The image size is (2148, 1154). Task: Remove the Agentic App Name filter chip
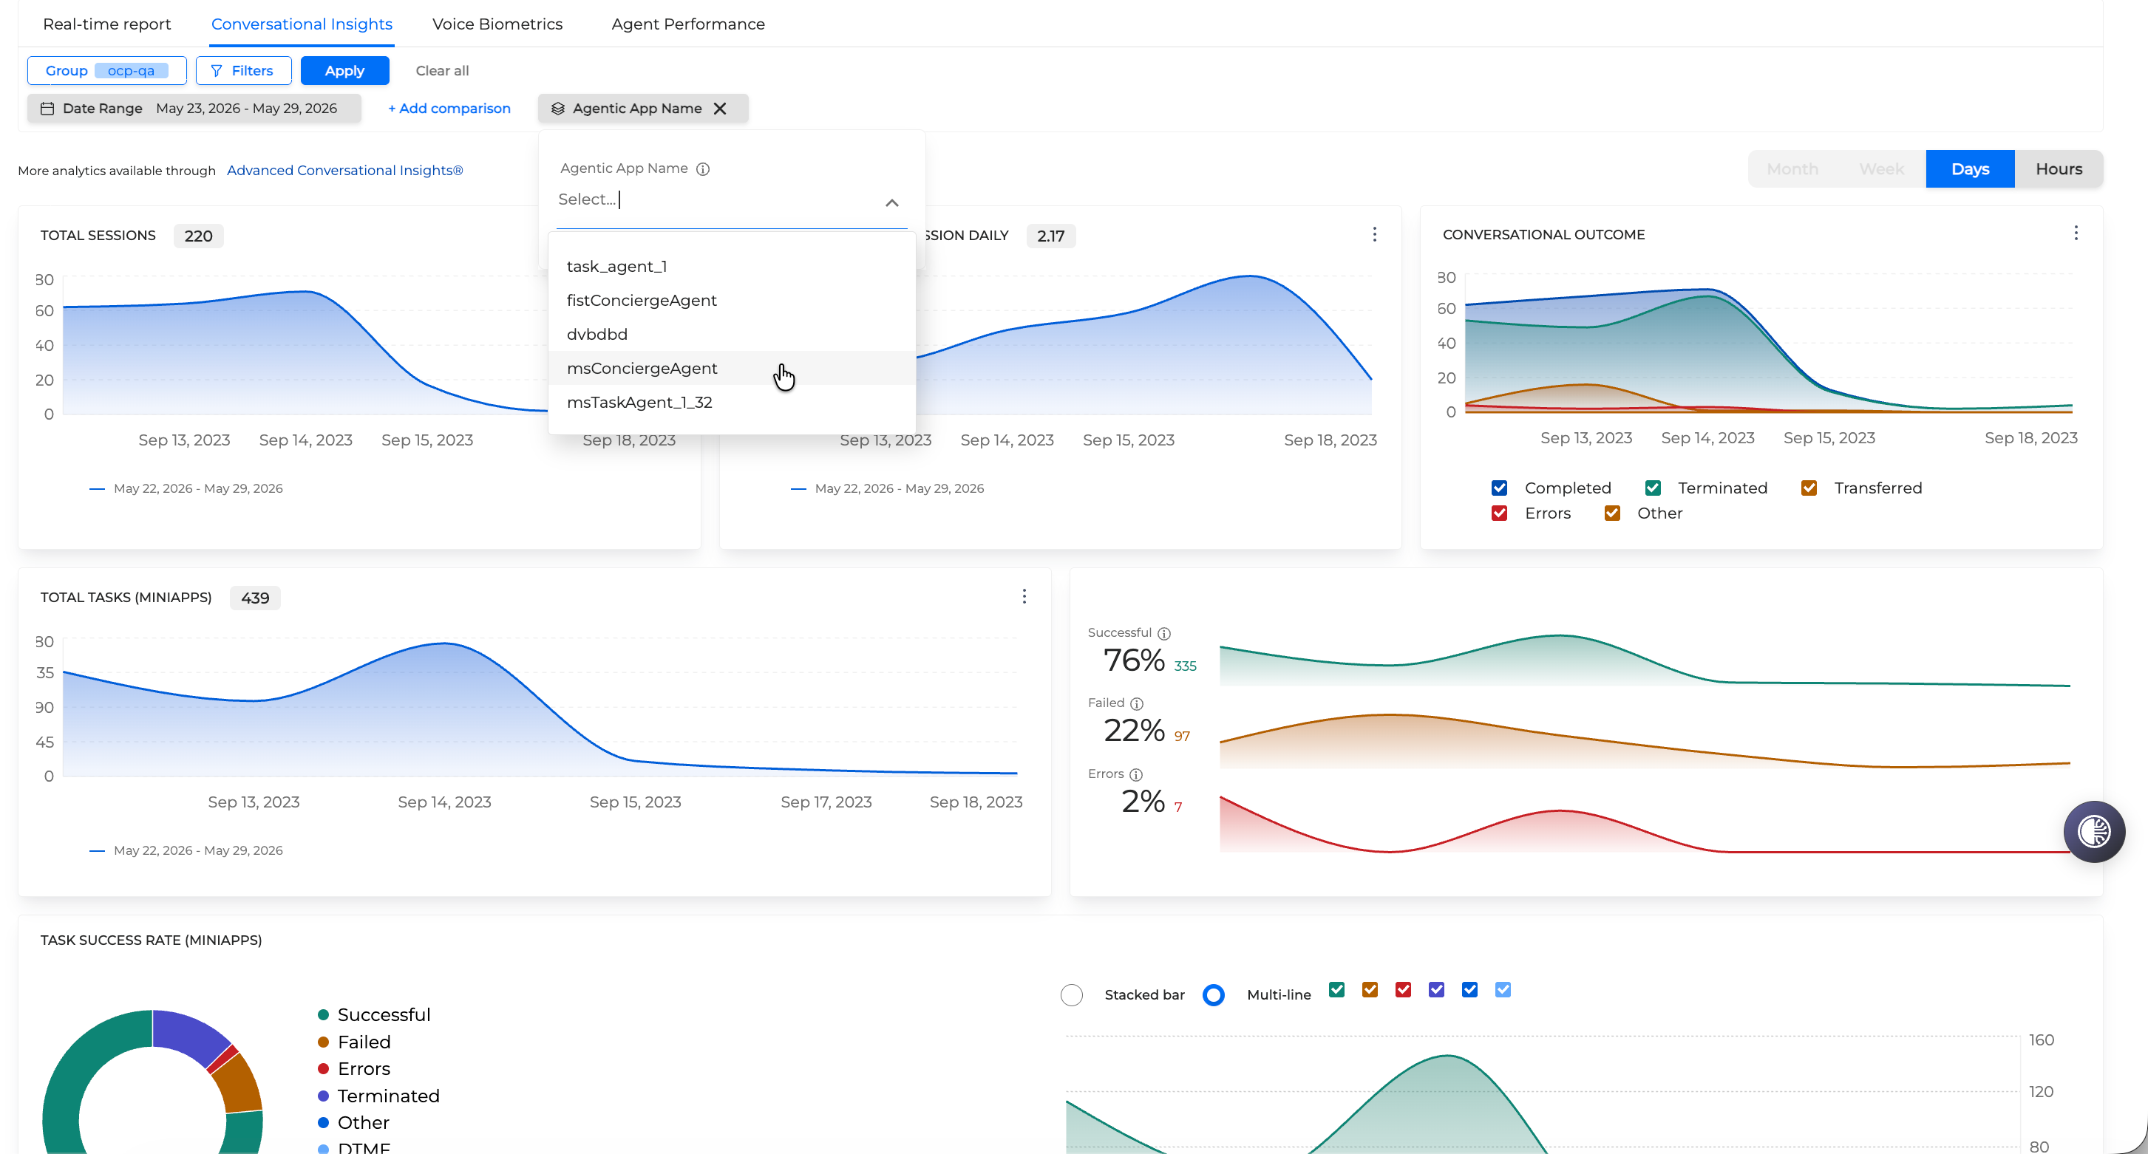(x=721, y=109)
